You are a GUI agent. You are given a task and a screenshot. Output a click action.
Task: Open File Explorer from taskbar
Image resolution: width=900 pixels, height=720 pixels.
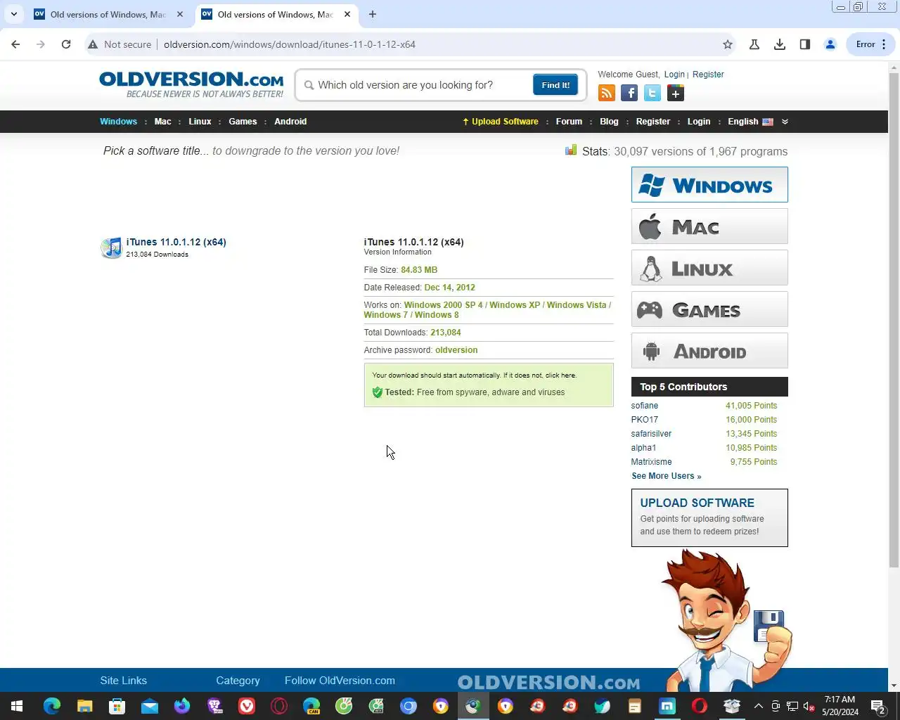pyautogui.click(x=84, y=706)
